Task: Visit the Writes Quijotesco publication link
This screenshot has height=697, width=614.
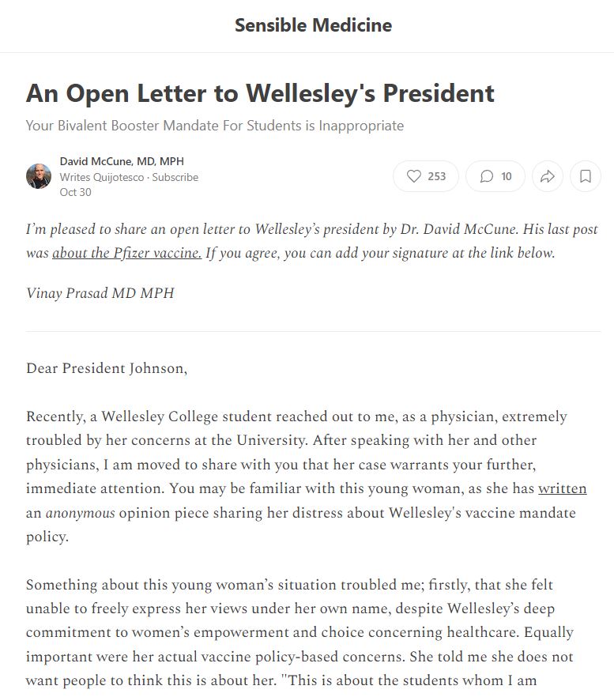Action: pos(102,177)
